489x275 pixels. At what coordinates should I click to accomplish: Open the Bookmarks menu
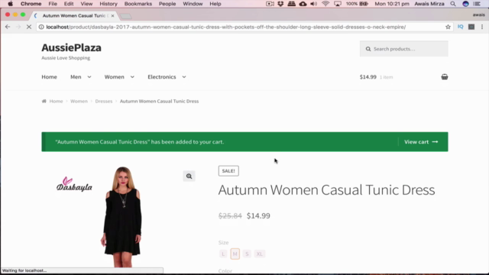138,4
